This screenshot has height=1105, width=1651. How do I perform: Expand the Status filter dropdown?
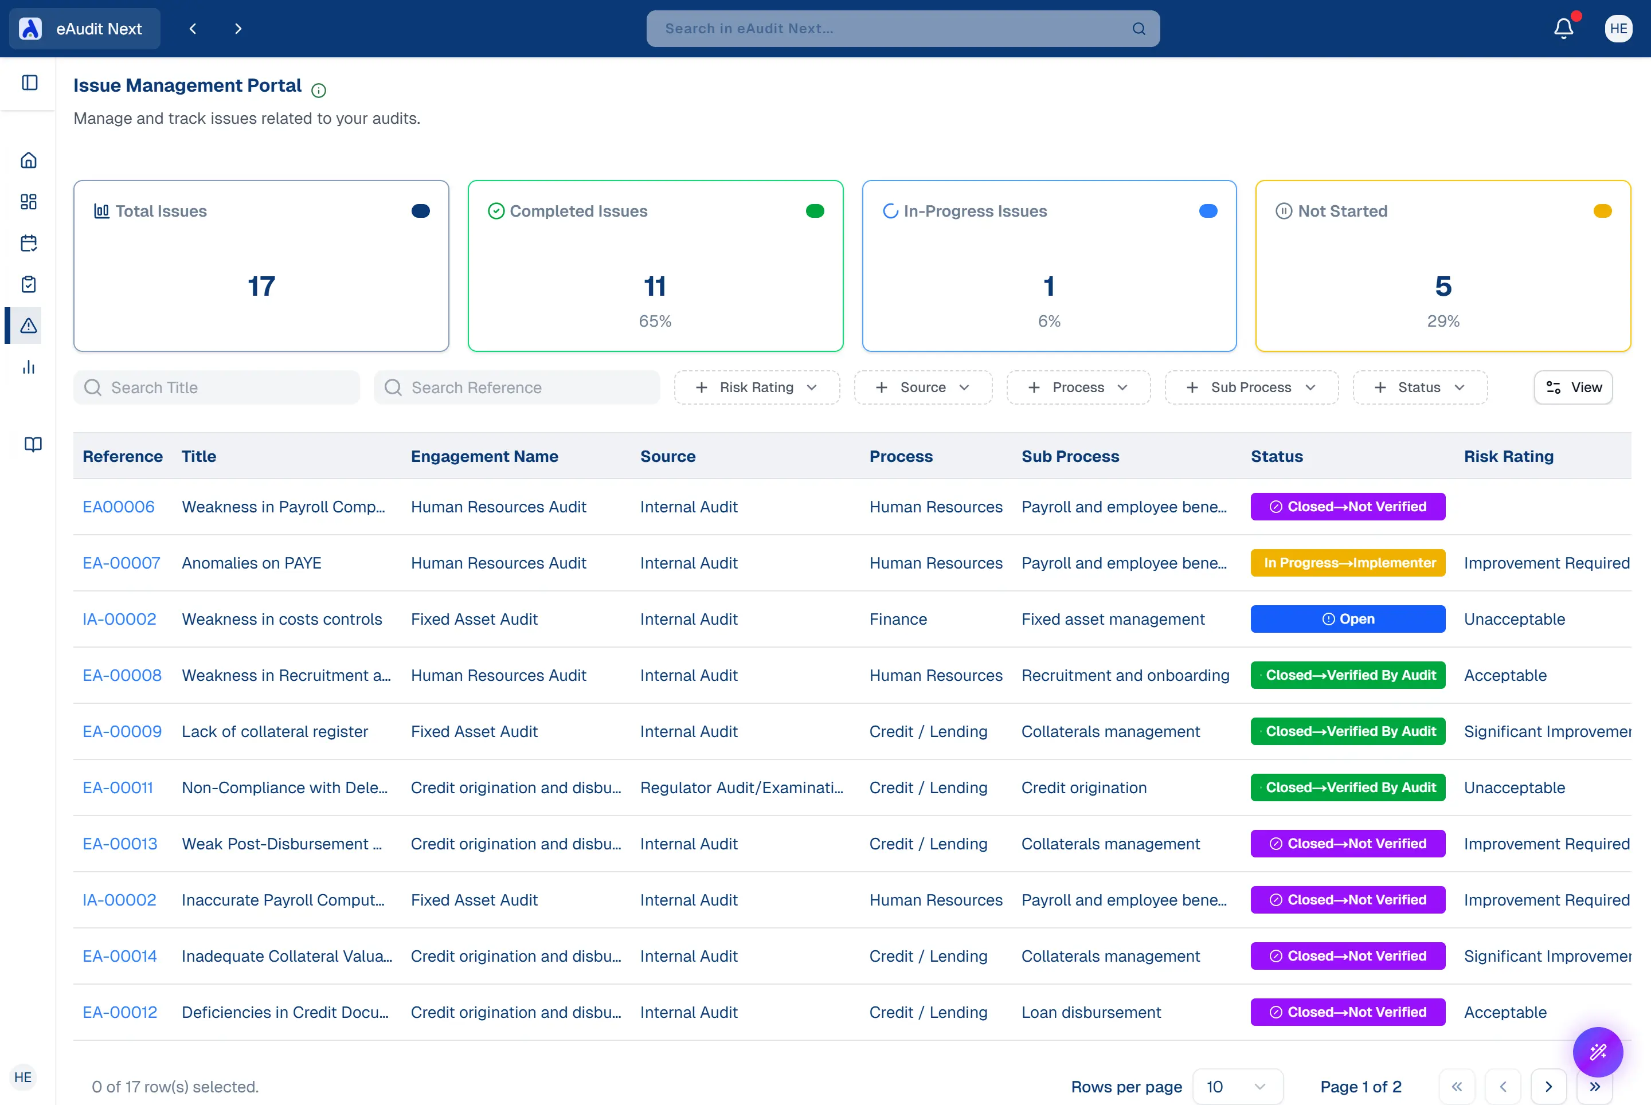1419,387
